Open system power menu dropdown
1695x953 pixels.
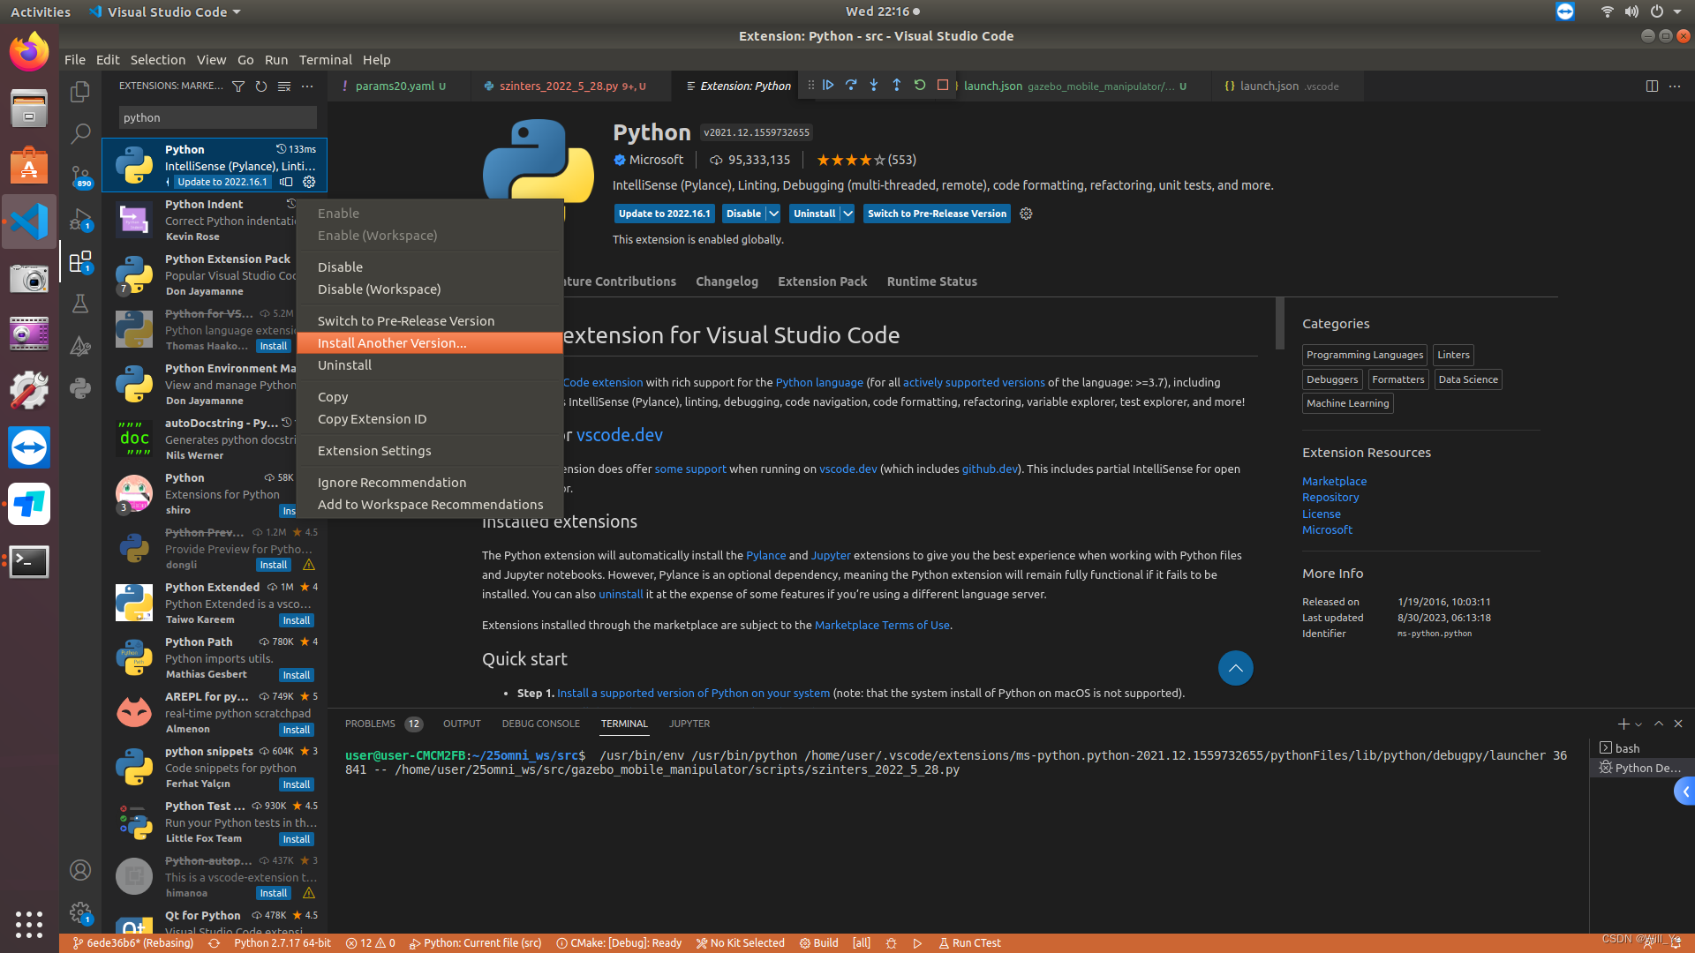pos(1666,11)
